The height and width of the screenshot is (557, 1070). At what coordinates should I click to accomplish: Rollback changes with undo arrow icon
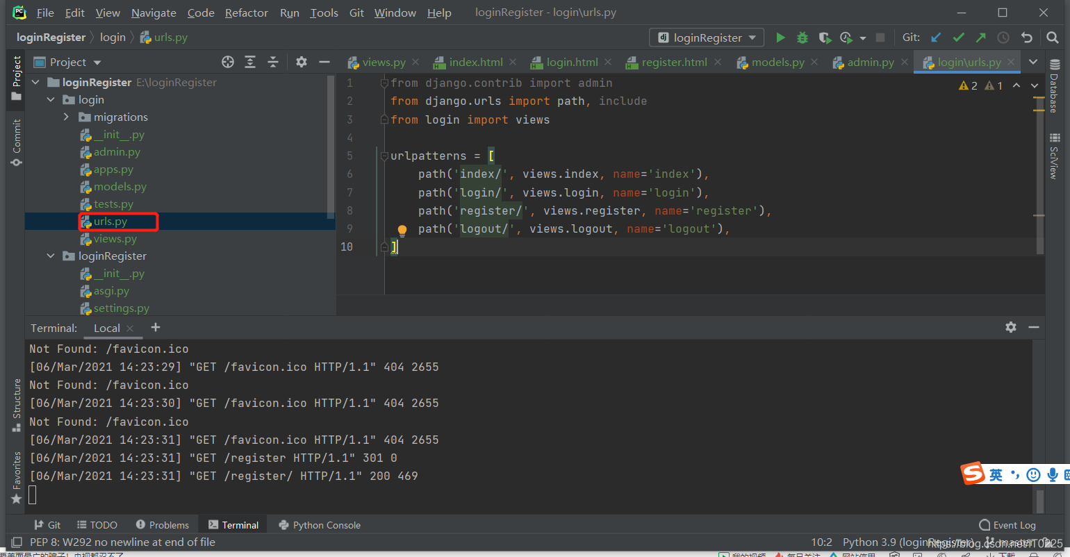(1026, 38)
